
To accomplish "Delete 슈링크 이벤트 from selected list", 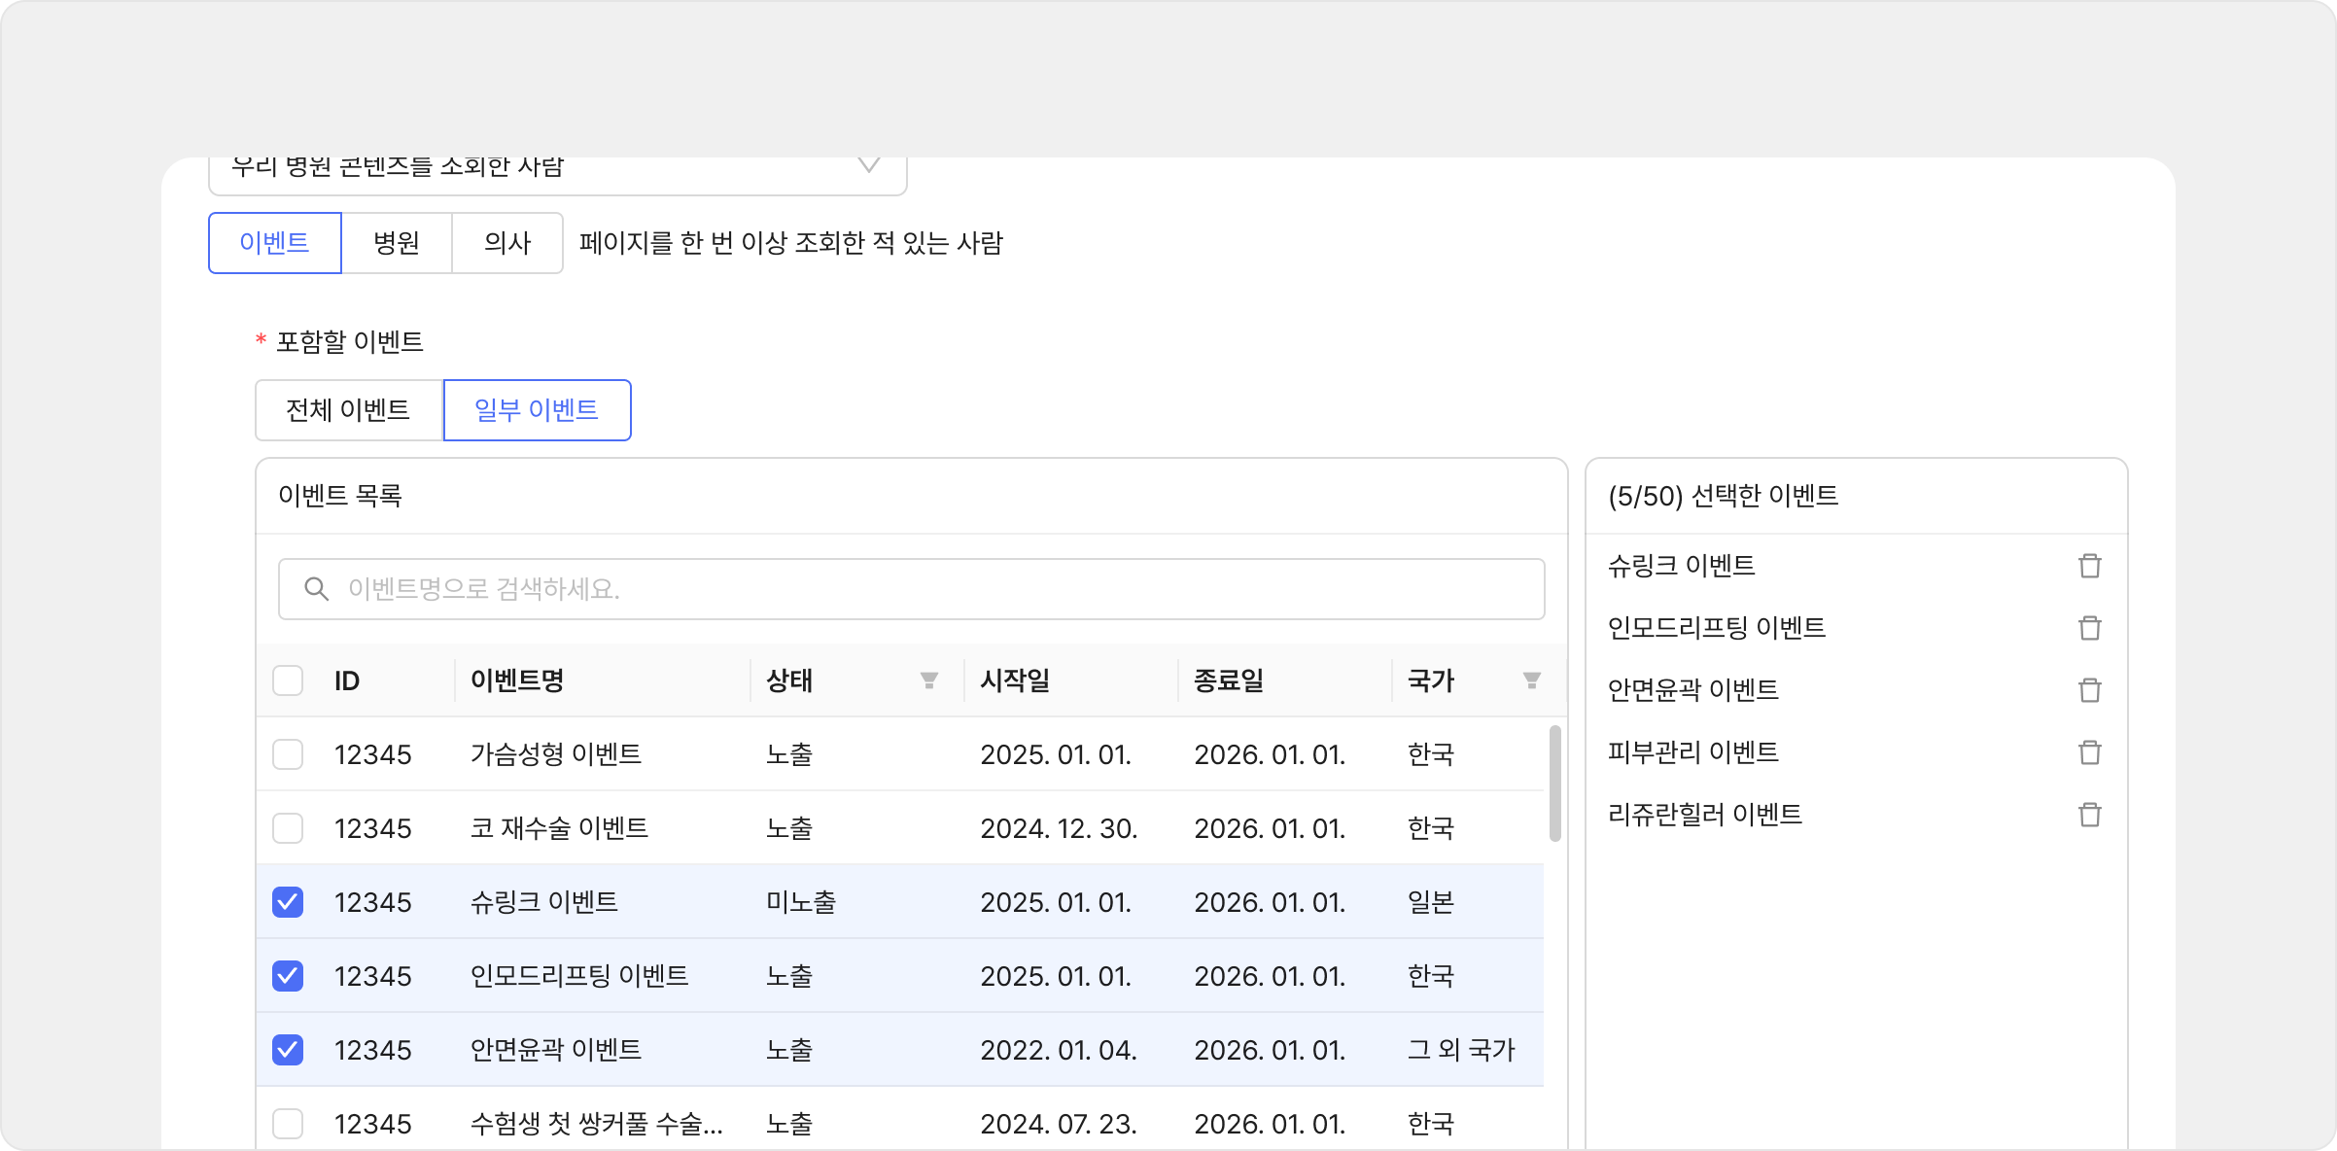I will click(2089, 566).
